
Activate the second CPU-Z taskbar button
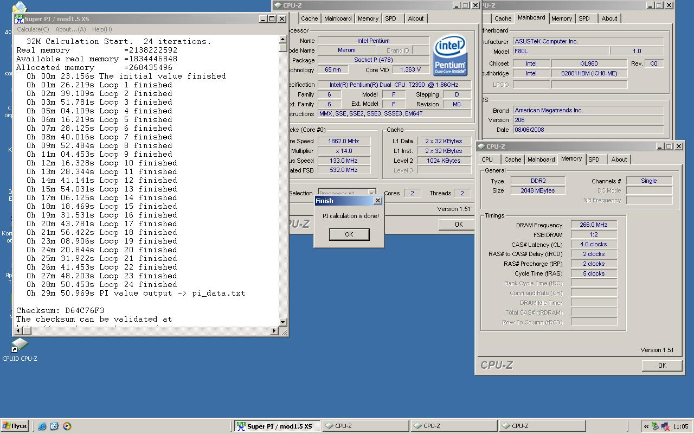[x=454, y=426]
